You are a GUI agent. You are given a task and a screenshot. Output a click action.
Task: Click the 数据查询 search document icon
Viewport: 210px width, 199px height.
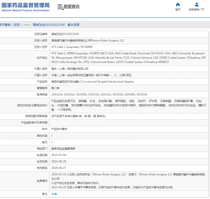point(60,7)
